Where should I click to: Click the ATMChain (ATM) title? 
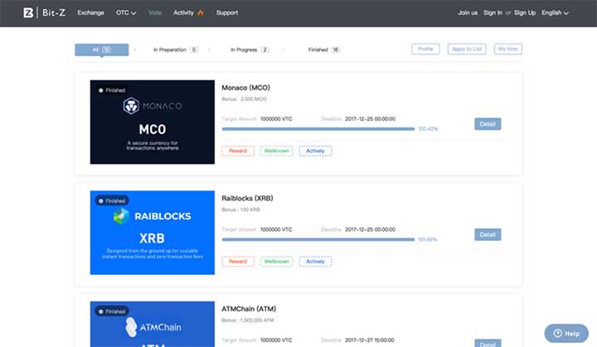249,309
